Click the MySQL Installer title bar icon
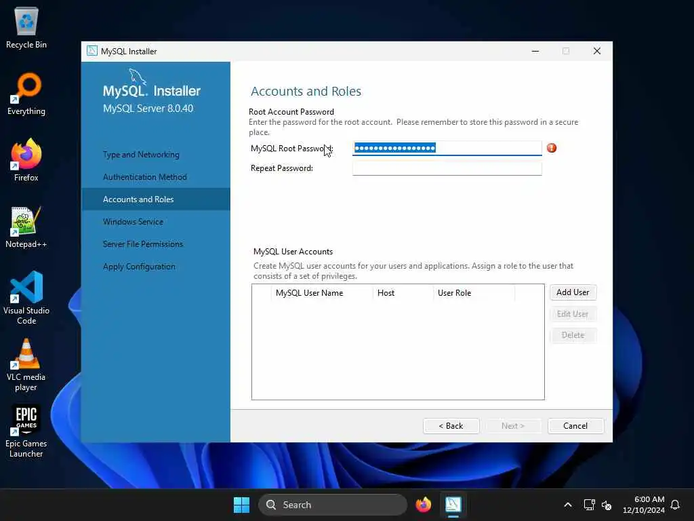The width and height of the screenshot is (694, 521). point(92,51)
